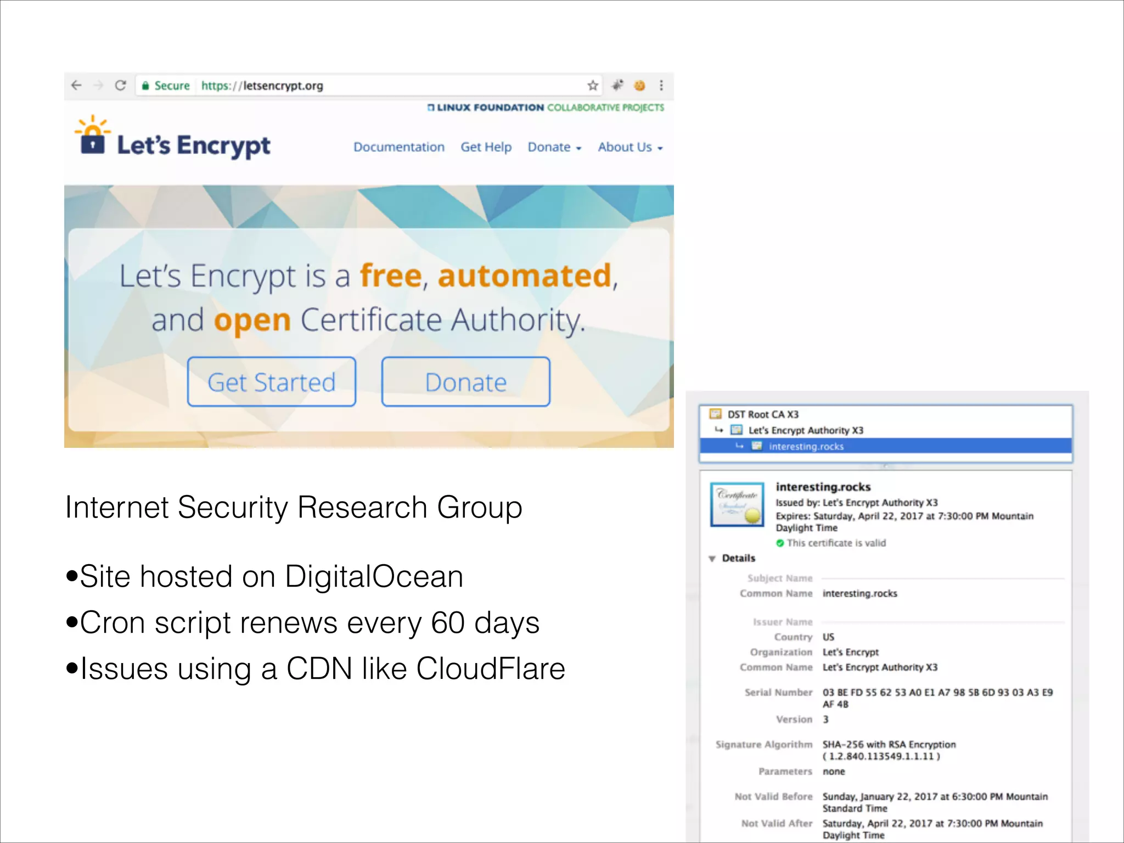1124x843 pixels.
Task: Open the Documentation nav link
Action: pos(399,147)
